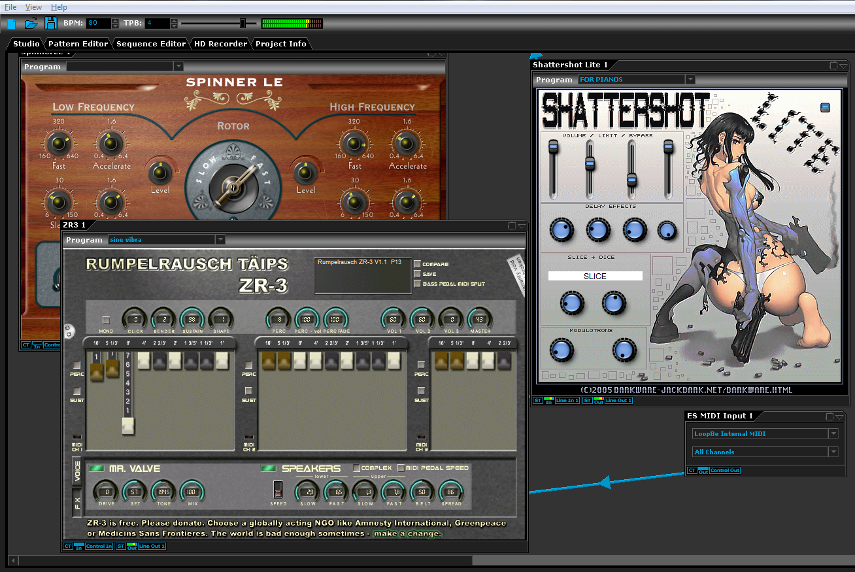Click the first Volume/Limit/Bypass fader in Shattershot

click(x=553, y=148)
